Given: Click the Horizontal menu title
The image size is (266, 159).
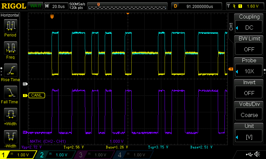Looking at the screenshot, I should 10,15.
